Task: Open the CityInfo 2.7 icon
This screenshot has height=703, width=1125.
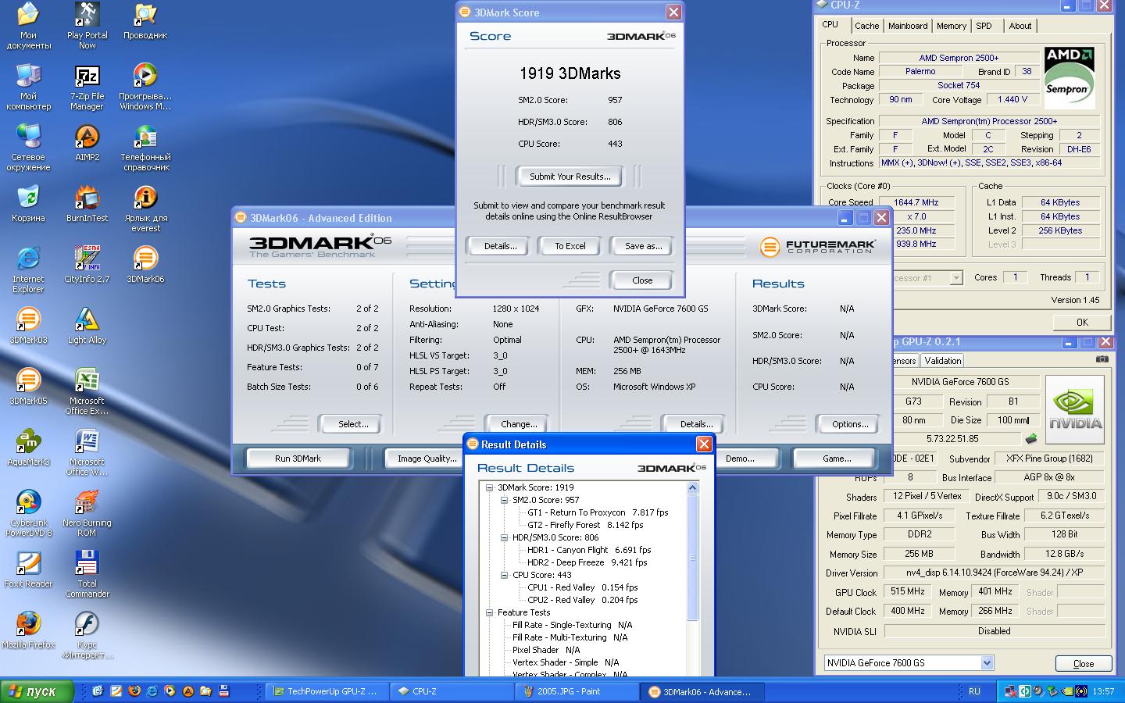Action: pyautogui.click(x=87, y=264)
